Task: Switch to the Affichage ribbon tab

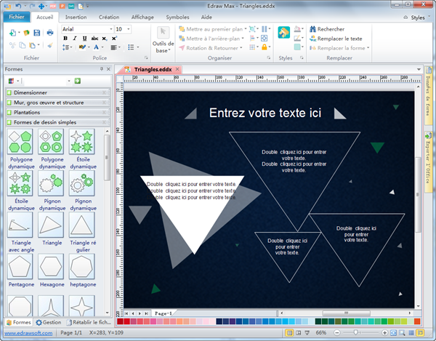Action: pyautogui.click(x=142, y=17)
